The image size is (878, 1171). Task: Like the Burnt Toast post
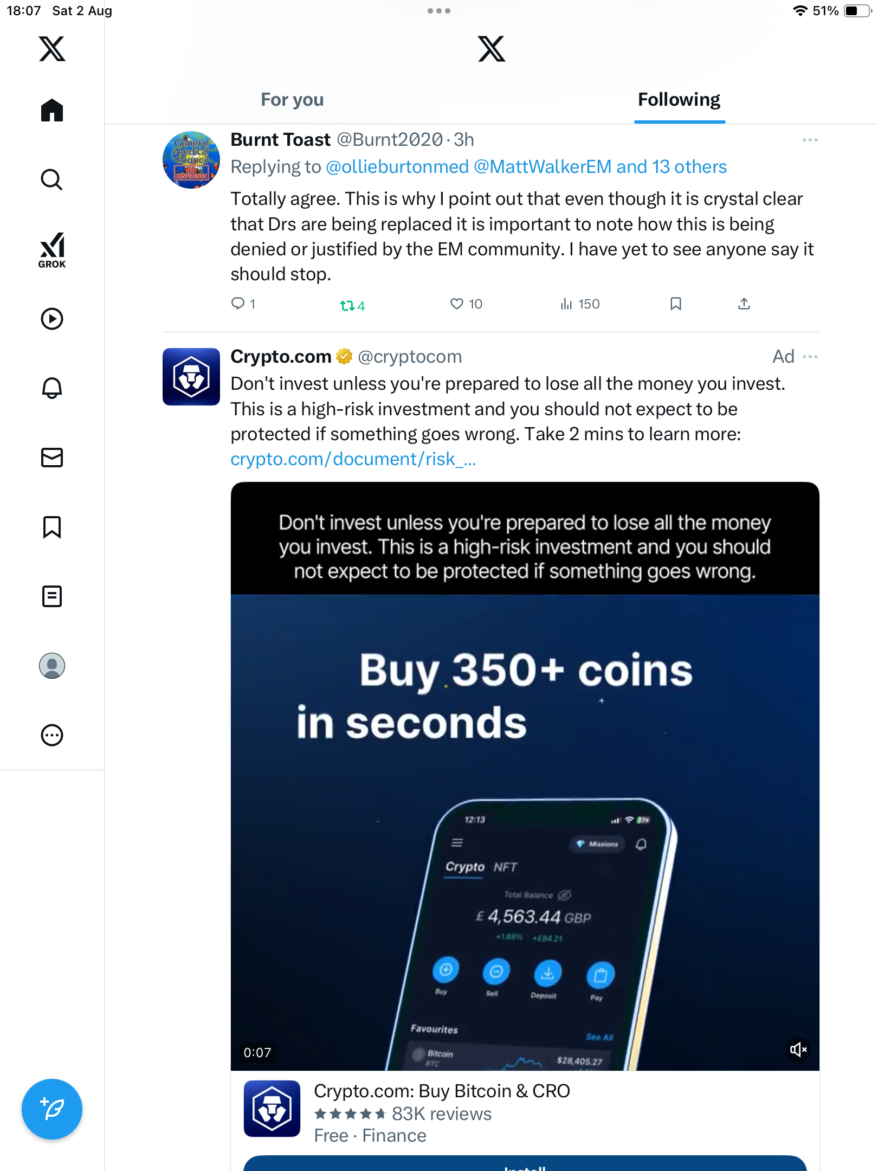coord(457,304)
